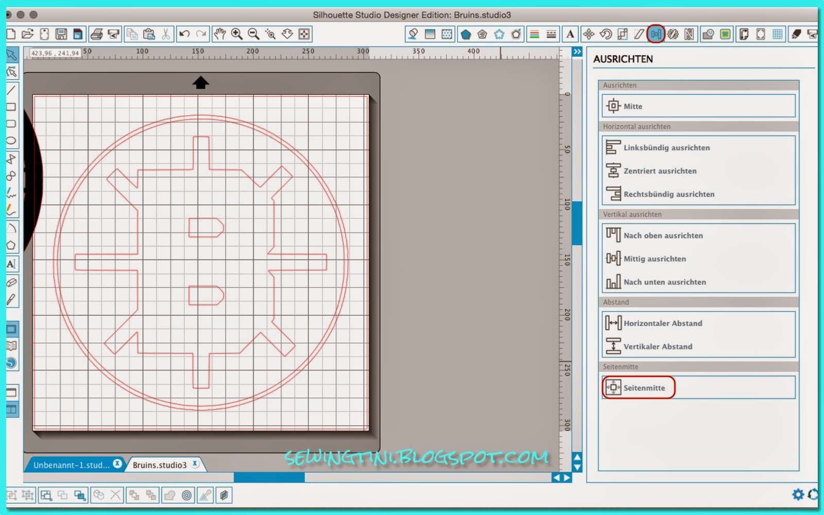Image resolution: width=824 pixels, height=515 pixels.
Task: Collapse the Ausrichten side panel
Action: point(577,52)
